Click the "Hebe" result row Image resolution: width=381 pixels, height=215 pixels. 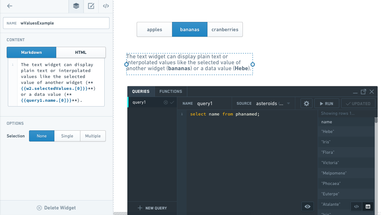pyautogui.click(x=346, y=131)
